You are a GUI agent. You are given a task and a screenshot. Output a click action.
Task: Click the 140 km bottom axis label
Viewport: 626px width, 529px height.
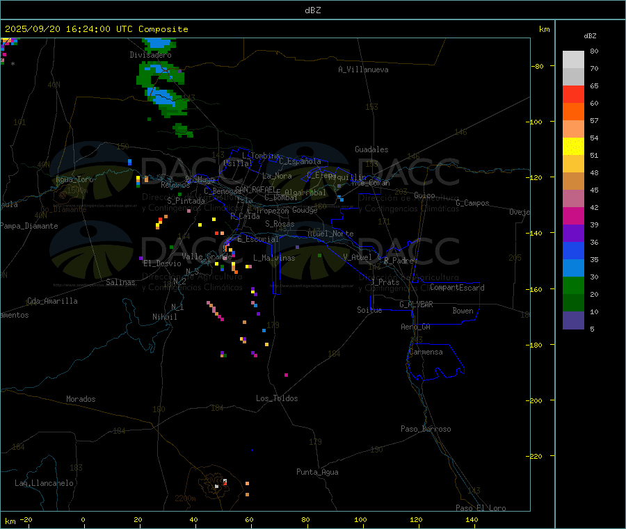(x=472, y=519)
